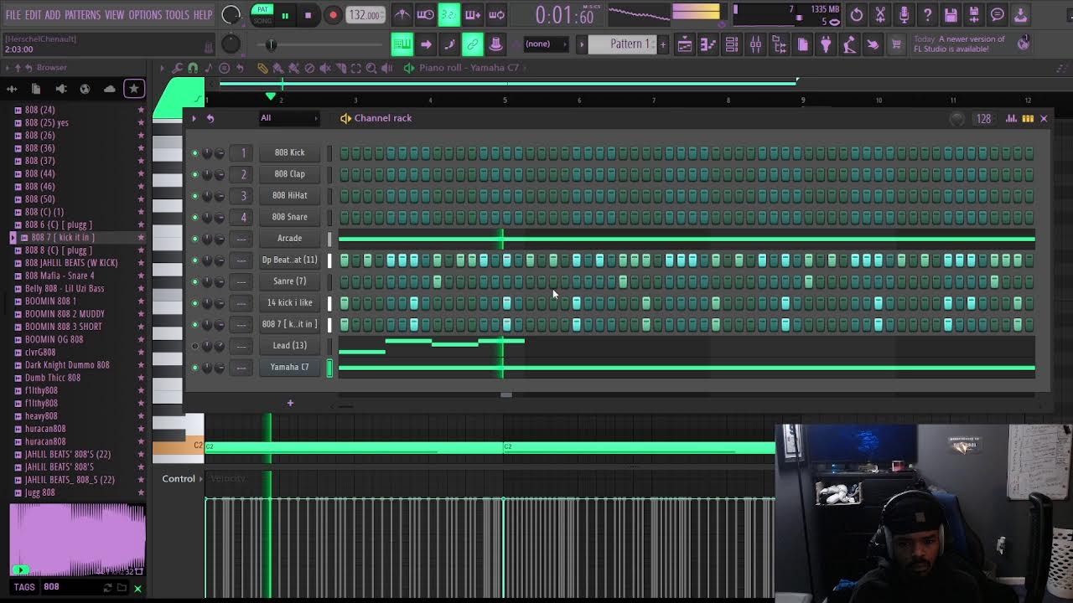
Task: Toggle piano roll snap magnet icon
Action: (x=193, y=68)
